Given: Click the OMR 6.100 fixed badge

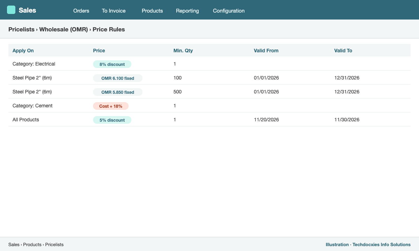Looking at the screenshot, I should click(118, 78).
